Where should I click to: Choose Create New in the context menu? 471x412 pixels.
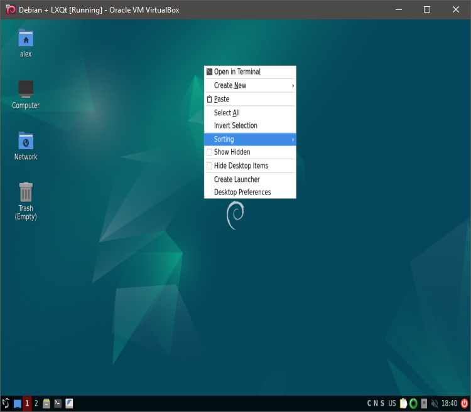250,85
